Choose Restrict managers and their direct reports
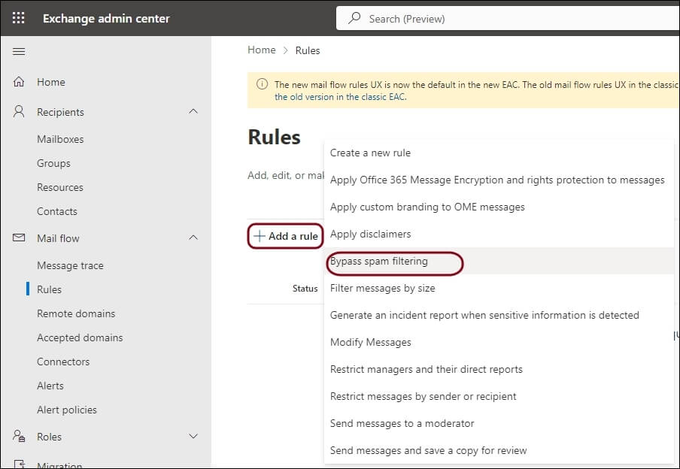The width and height of the screenshot is (680, 469). click(427, 369)
